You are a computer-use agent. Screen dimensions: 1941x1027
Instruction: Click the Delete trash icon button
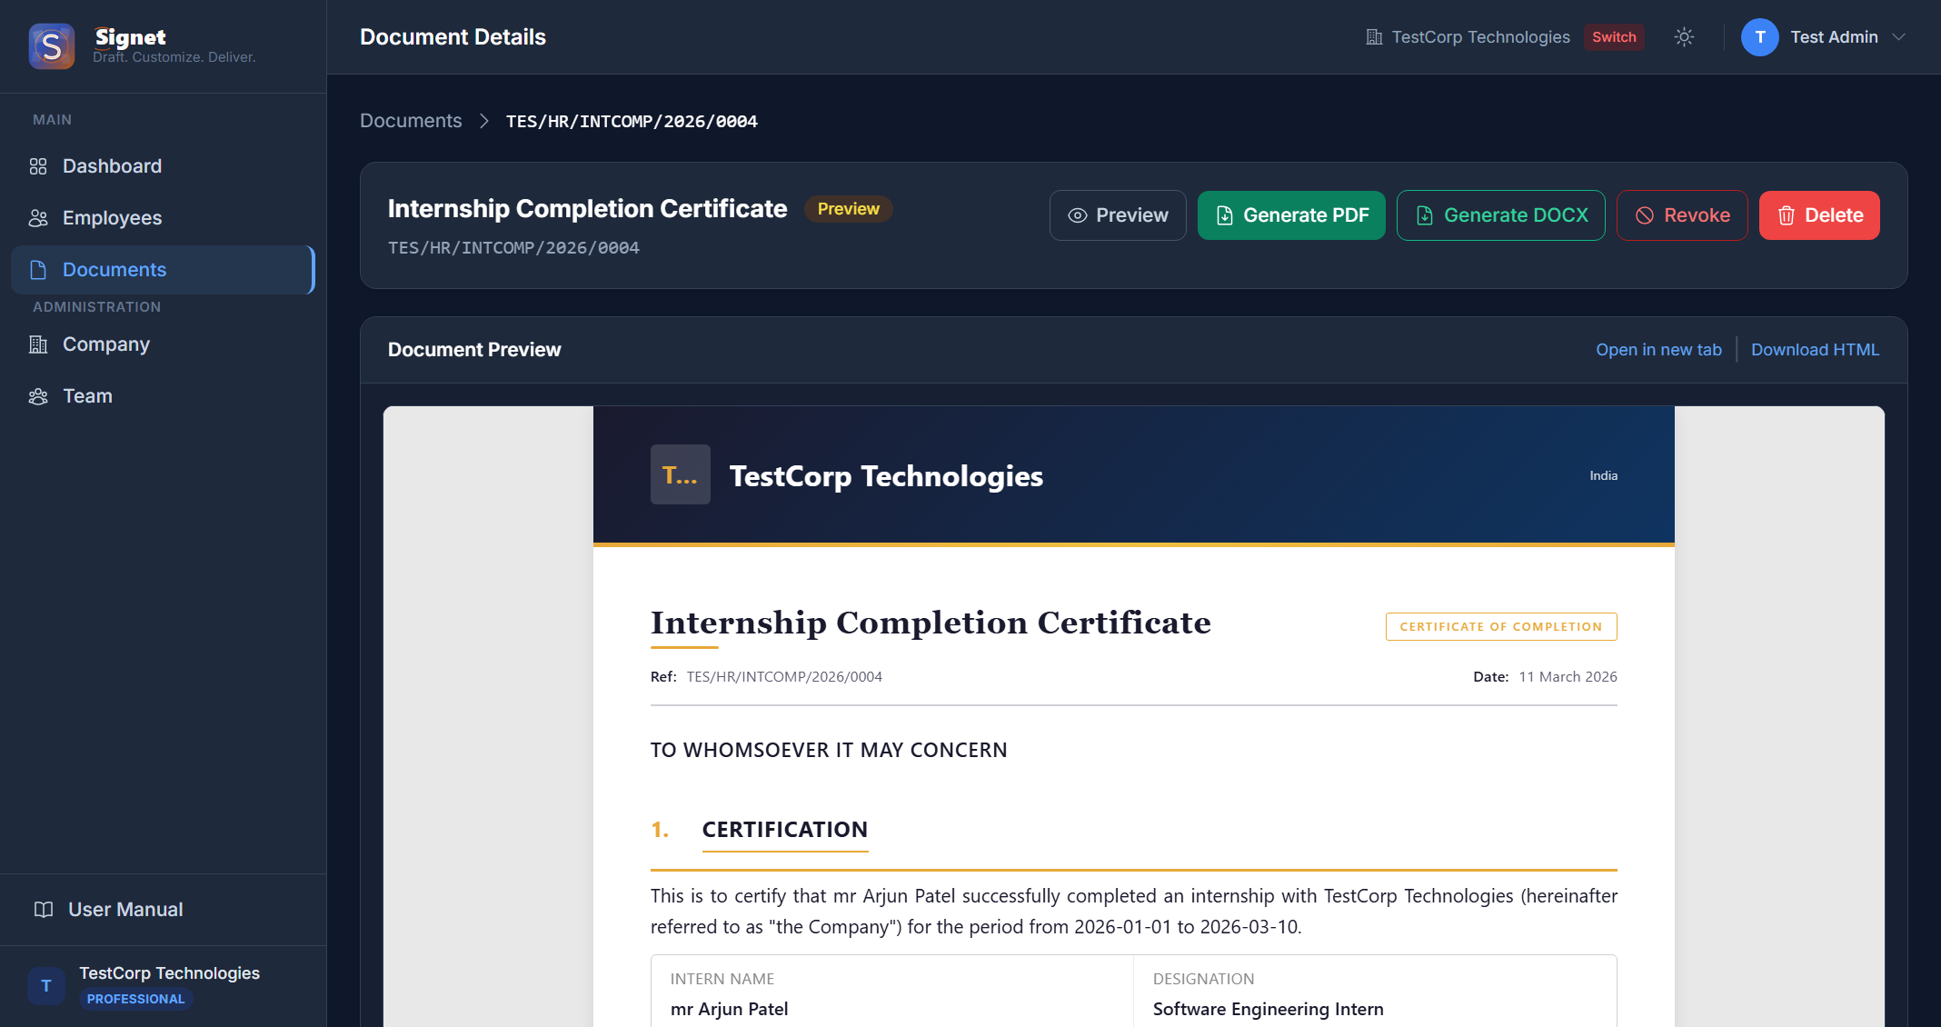tap(1787, 215)
